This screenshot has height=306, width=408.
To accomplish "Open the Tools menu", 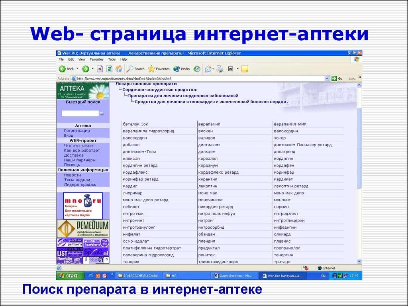I will tap(112, 59).
